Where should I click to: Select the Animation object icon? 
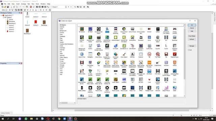coord(141,37)
